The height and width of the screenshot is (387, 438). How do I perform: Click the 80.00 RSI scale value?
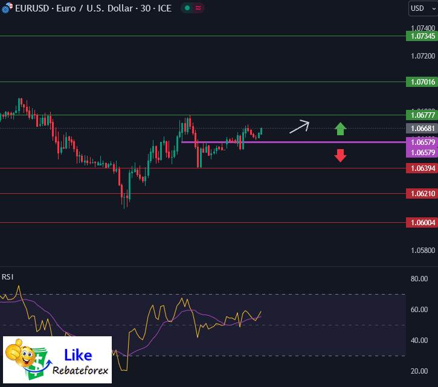coord(419,279)
